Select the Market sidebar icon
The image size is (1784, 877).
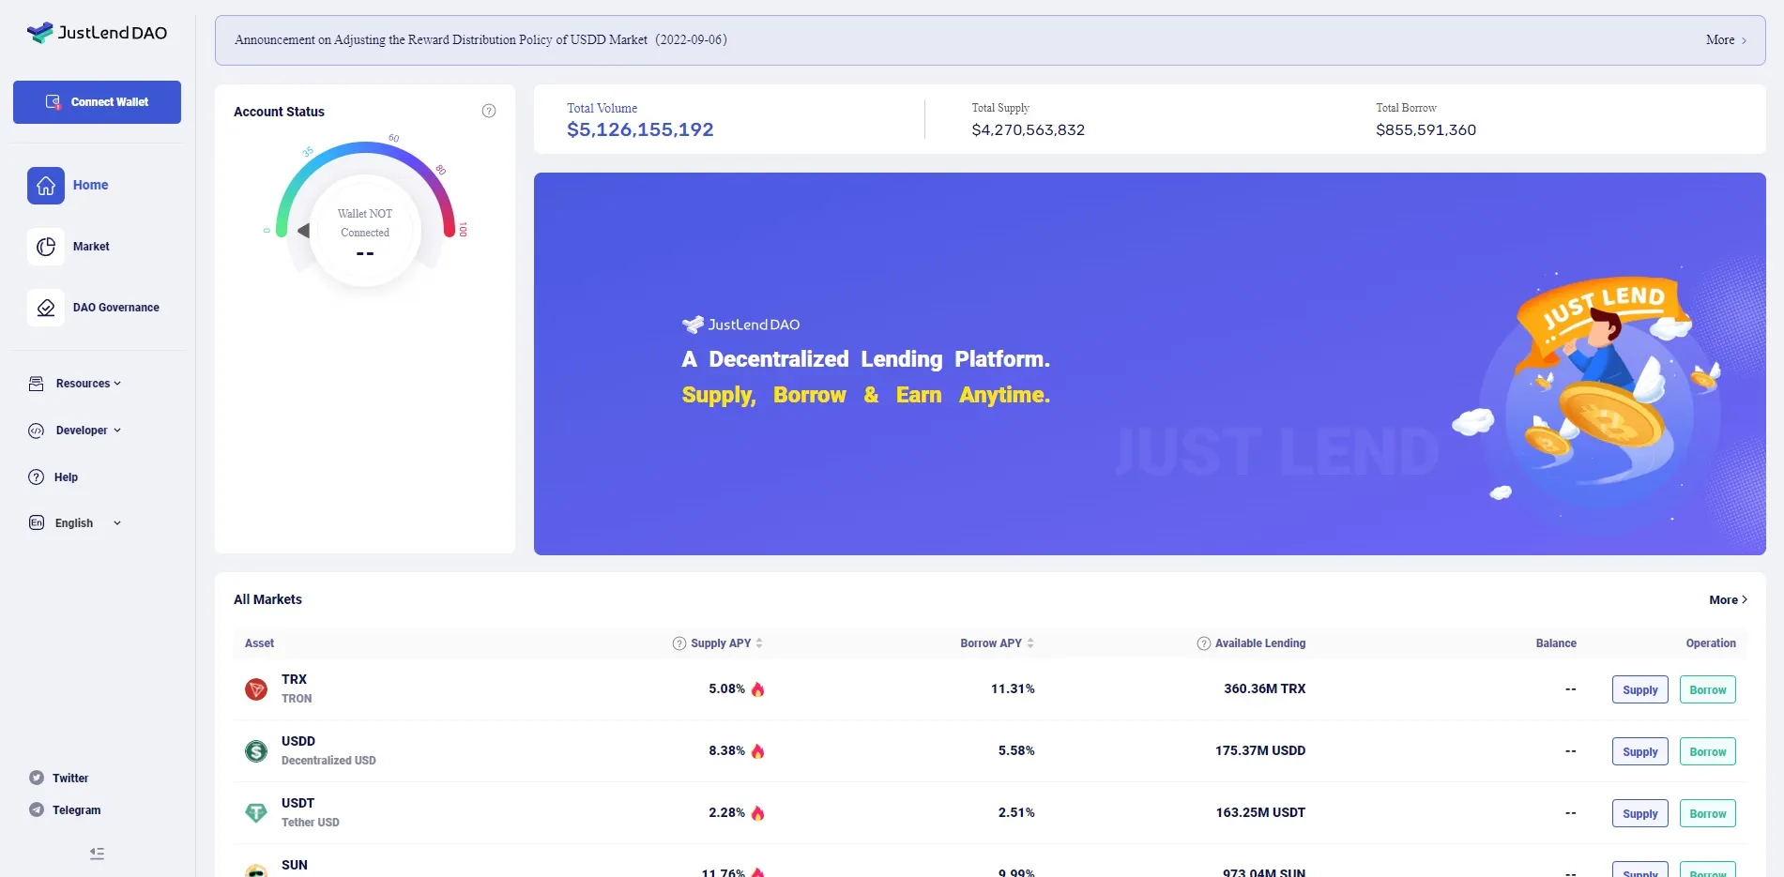(45, 246)
